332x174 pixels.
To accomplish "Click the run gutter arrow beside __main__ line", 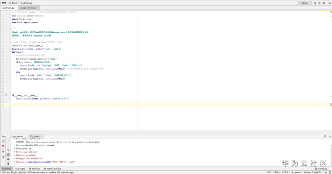I will pos(6,95).
